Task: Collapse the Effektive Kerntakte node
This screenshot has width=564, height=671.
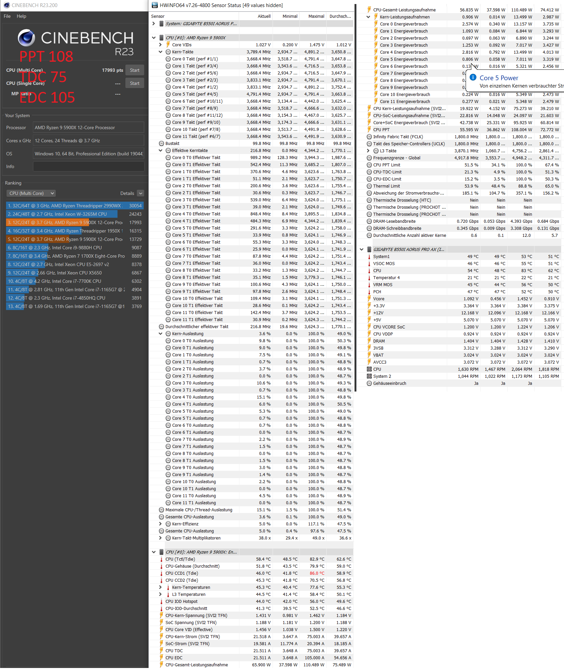Action: 160,150
